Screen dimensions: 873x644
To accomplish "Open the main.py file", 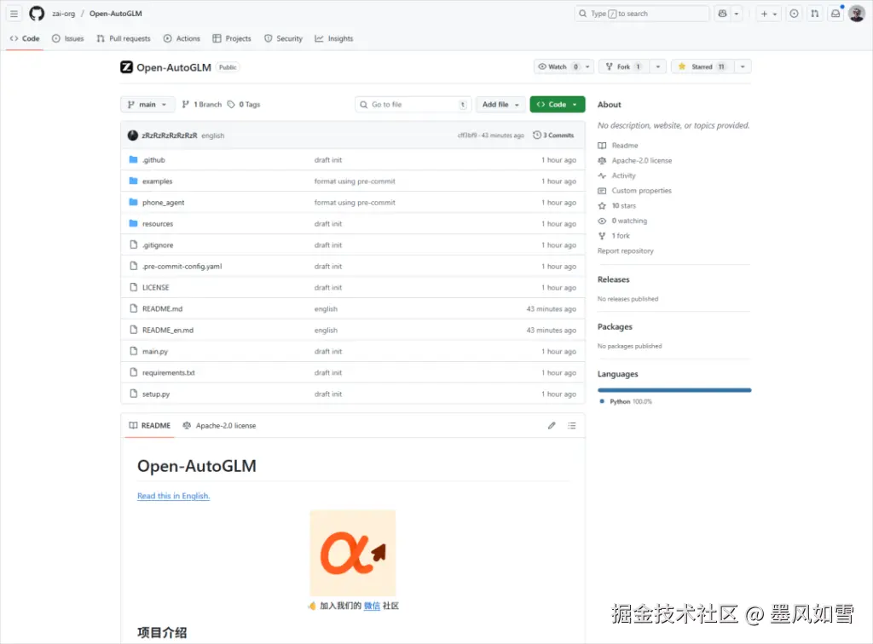I will pos(155,352).
